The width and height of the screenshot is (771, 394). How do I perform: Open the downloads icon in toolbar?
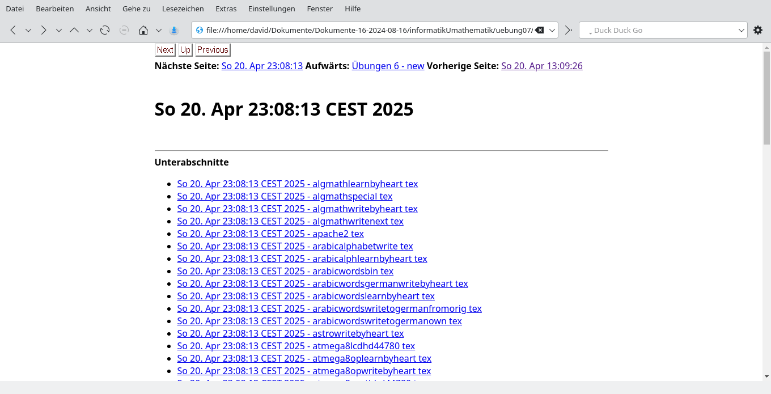click(x=174, y=30)
